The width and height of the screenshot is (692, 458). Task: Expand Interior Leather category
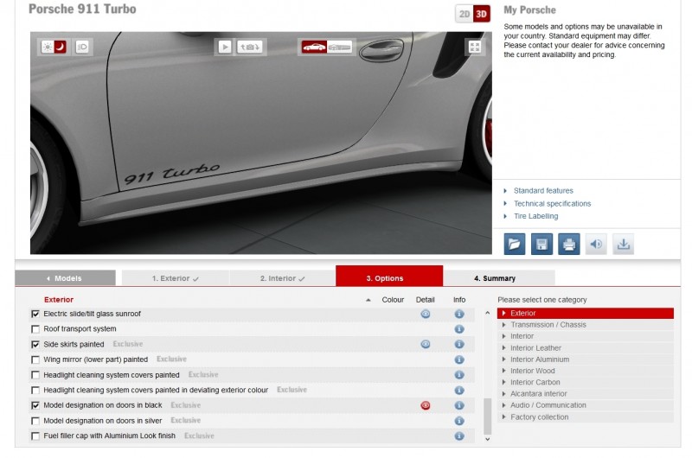pyautogui.click(x=586, y=347)
